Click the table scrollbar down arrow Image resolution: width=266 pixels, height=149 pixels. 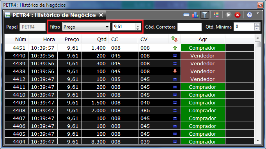[x=258, y=141]
